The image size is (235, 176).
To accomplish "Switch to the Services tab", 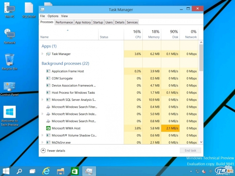I will tap(132, 22).
